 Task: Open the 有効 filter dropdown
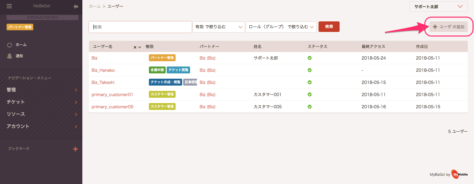point(219,27)
